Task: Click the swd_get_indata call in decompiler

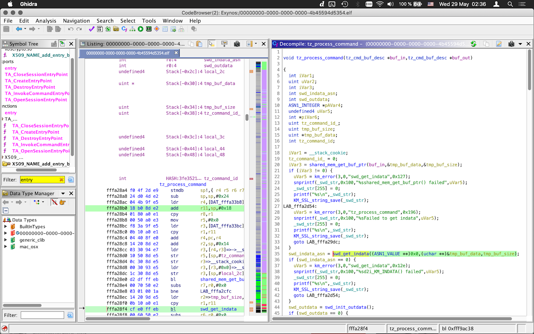Action: (351, 254)
